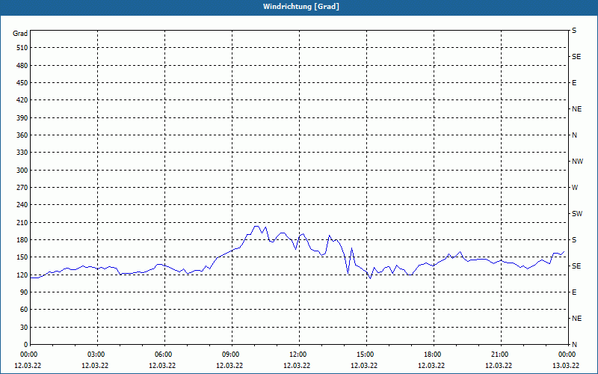The width and height of the screenshot is (598, 374).
Task: Click the 15:00 time label
Action: (366, 355)
